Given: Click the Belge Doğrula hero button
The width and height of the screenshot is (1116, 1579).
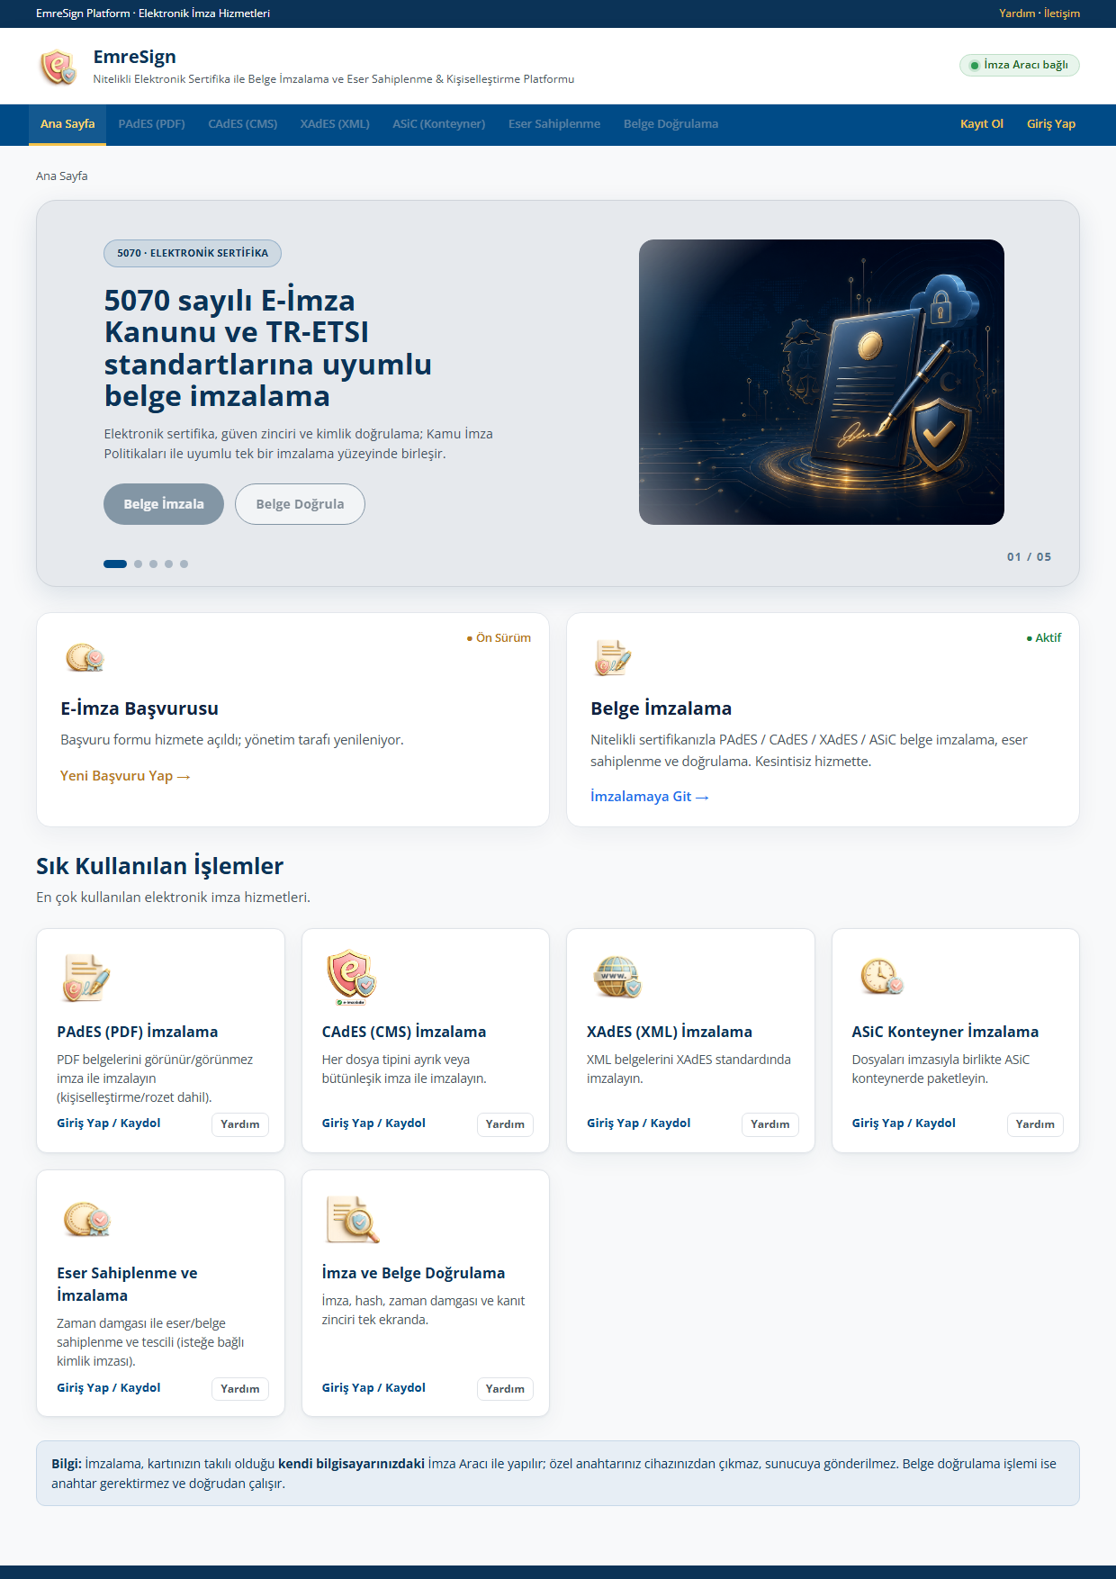Looking at the screenshot, I should coord(300,504).
